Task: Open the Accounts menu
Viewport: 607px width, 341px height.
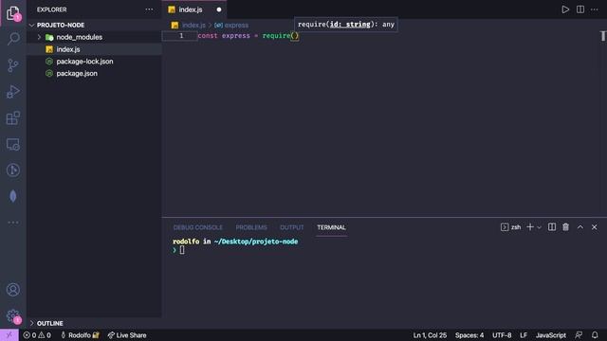Action: tap(13, 290)
